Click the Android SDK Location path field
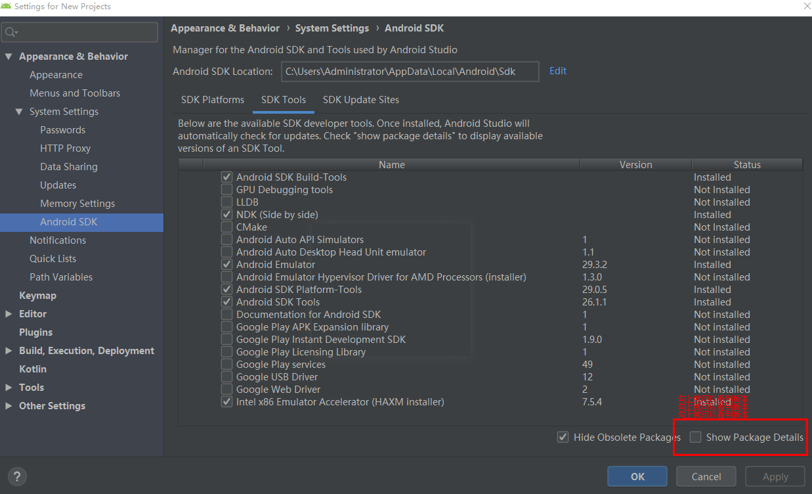Viewport: 812px width, 494px height. (410, 72)
